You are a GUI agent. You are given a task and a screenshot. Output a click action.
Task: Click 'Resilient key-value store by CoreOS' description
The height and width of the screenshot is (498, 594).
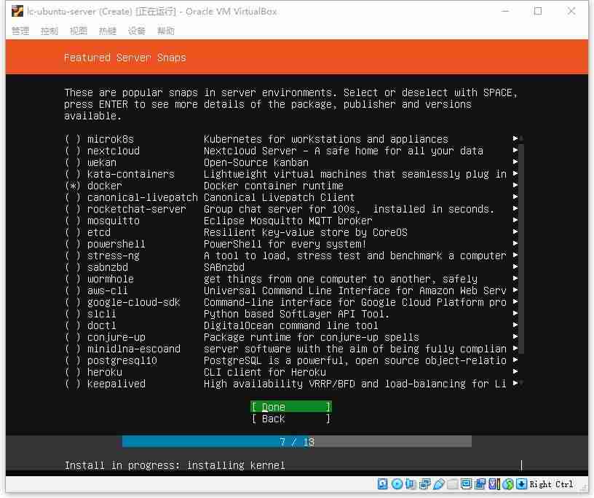pos(305,232)
